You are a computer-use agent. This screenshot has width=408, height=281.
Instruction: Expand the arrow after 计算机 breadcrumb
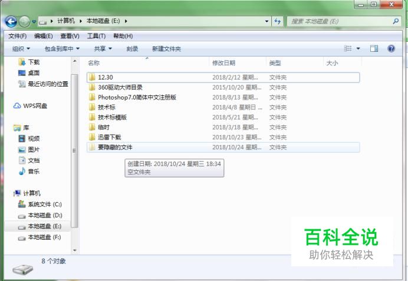click(81, 21)
